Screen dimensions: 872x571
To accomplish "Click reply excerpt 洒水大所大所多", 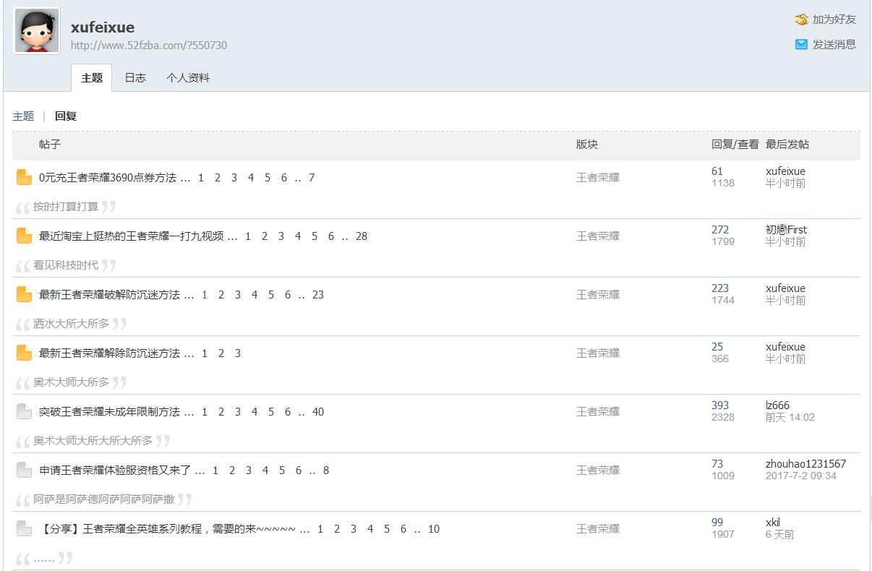I will pyautogui.click(x=72, y=324).
